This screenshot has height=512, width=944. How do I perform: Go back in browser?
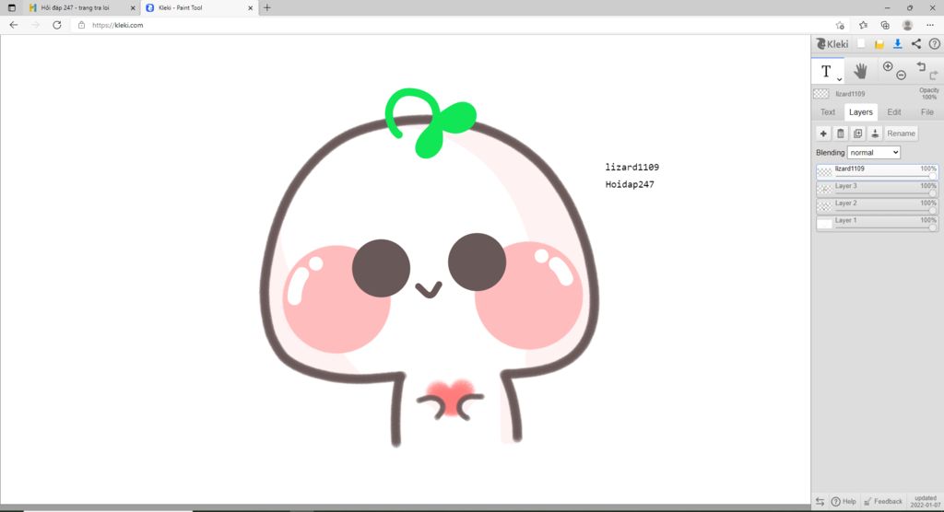(x=13, y=25)
